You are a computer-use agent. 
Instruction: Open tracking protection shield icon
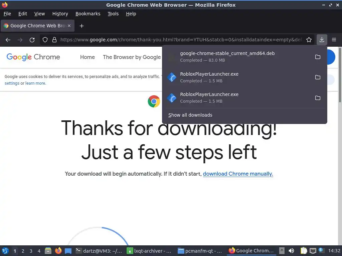pos(45,40)
